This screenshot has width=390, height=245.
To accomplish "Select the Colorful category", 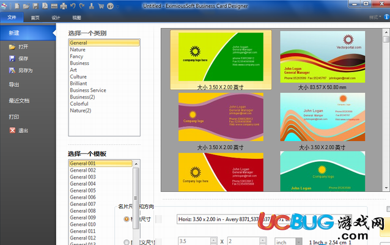I will [104, 104].
